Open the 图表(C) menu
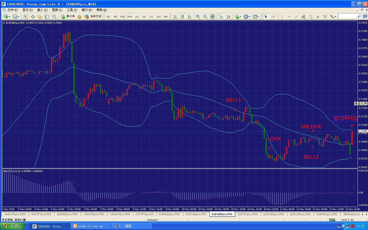This screenshot has height=230, width=368. pyautogui.click(x=57, y=10)
